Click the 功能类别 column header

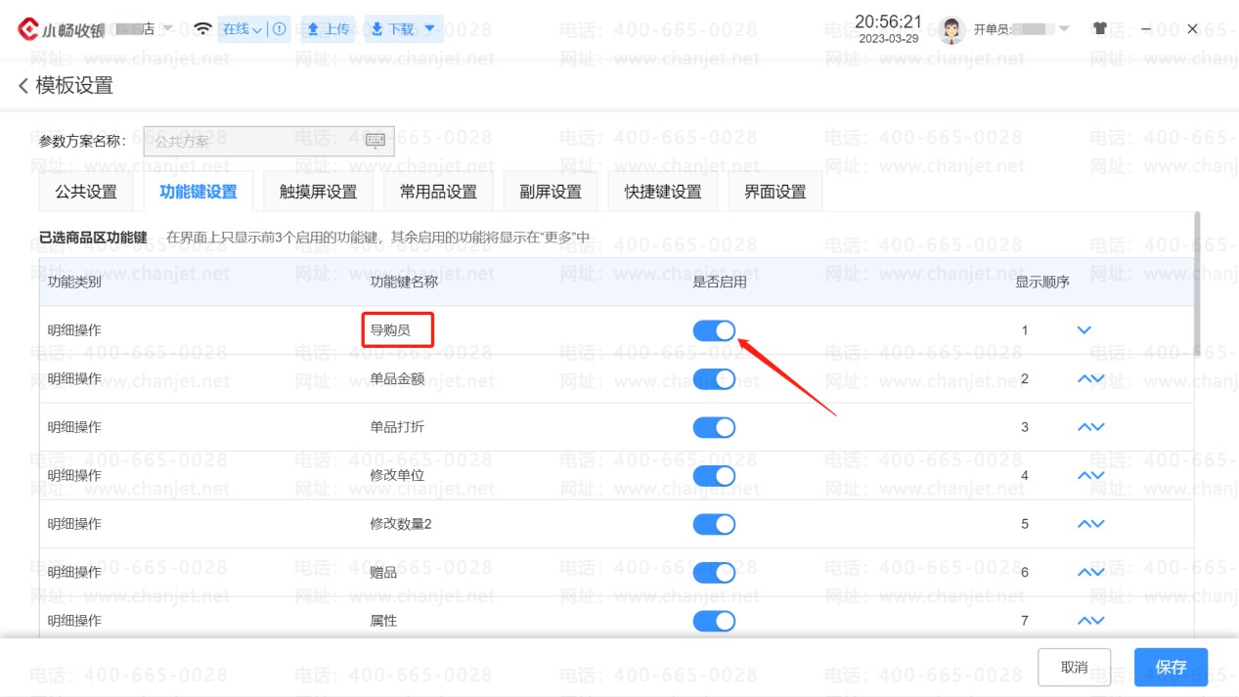click(x=74, y=283)
